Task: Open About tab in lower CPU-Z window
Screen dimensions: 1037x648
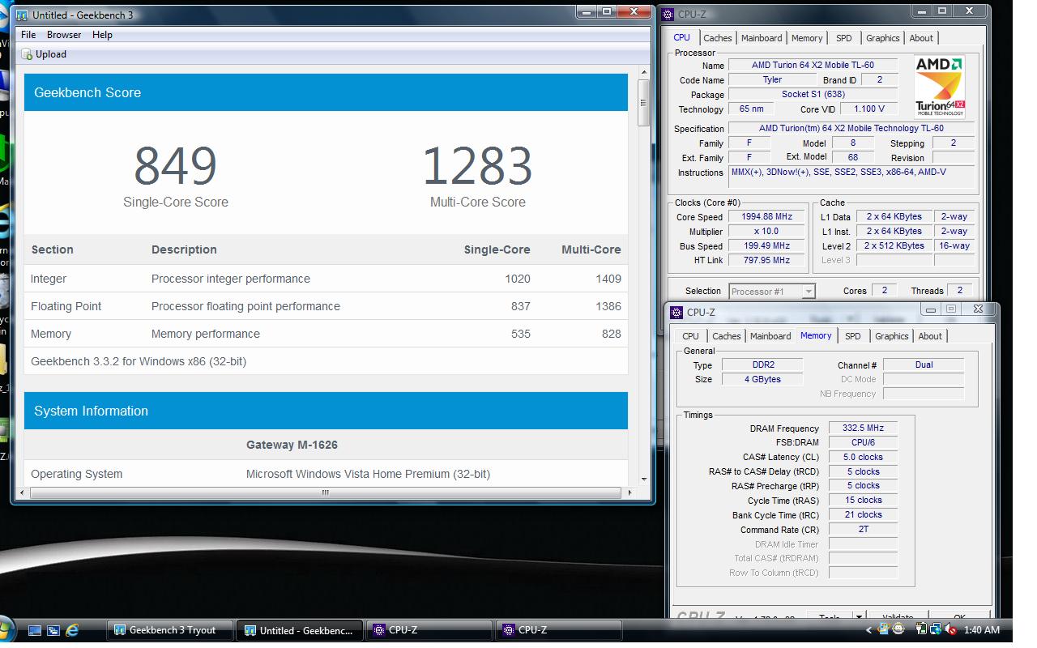Action: point(930,336)
